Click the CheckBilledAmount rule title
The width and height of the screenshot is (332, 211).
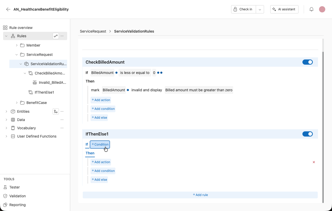(105, 62)
